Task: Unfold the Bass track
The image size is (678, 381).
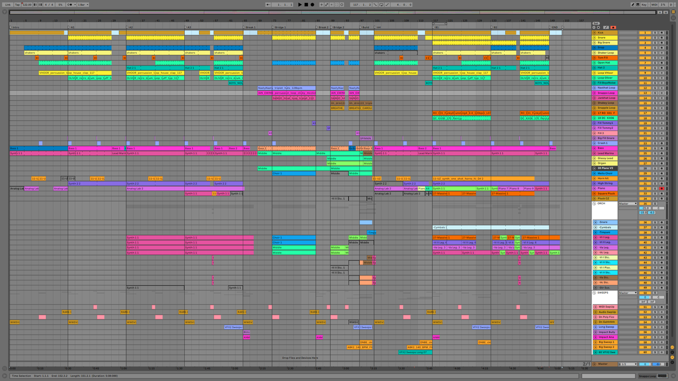Action: (x=594, y=148)
